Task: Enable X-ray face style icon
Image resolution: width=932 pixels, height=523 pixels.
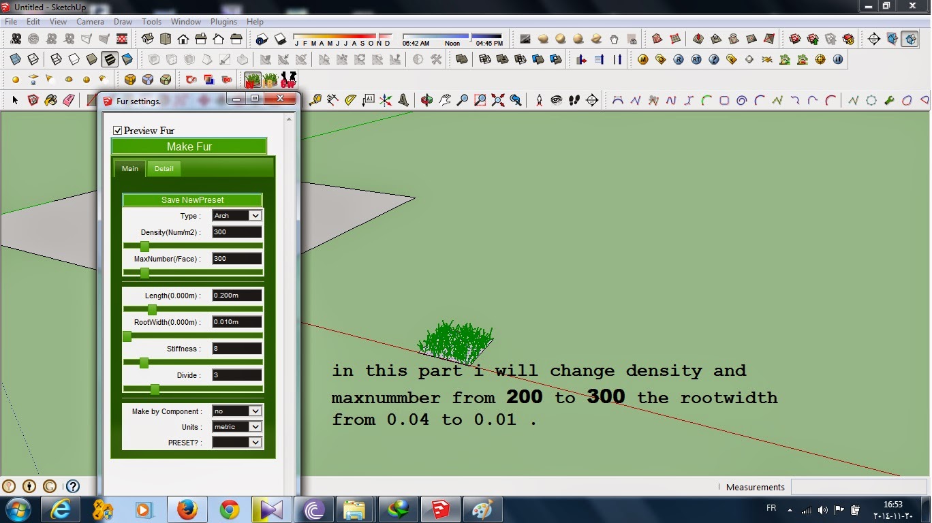Action: pos(15,60)
